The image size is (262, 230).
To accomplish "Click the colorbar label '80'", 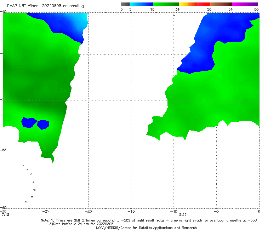I will pos(256,9).
